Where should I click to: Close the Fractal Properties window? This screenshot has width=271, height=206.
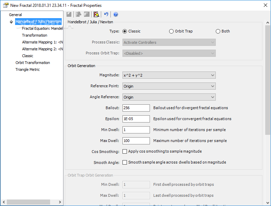(266, 5)
